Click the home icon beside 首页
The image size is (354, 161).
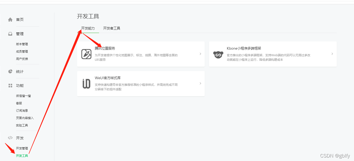(x=10, y=19)
